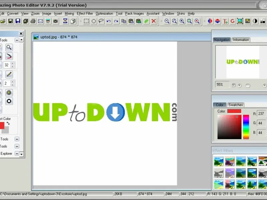Click the undo arrow icon
This screenshot has width=267, height=200.
[109, 21]
